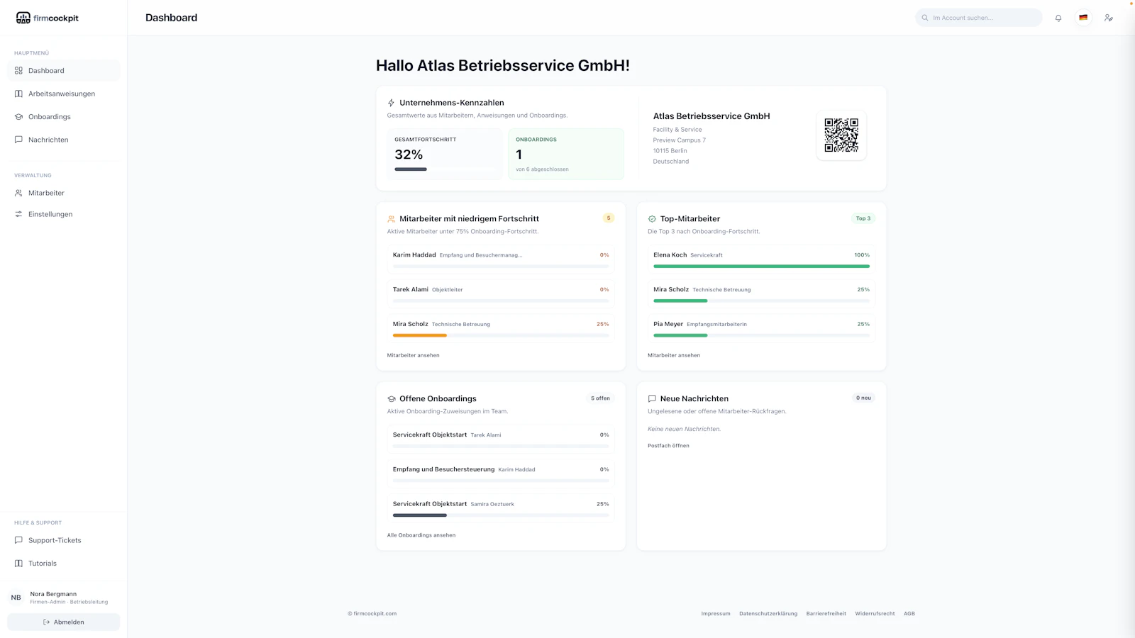Click the 'Top 3' badge
Image resolution: width=1135 pixels, height=638 pixels.
pos(863,218)
